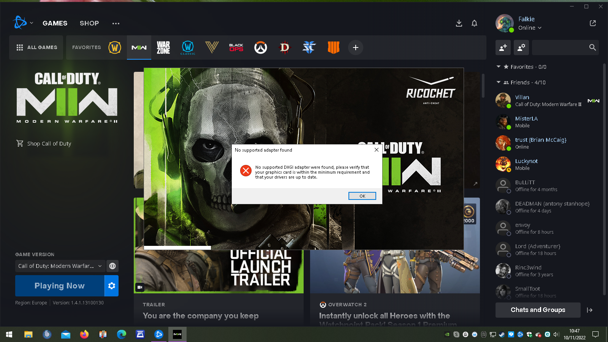Viewport: 608px width, 342px height.
Task: Add a game to favorites bar
Action: 356,47
